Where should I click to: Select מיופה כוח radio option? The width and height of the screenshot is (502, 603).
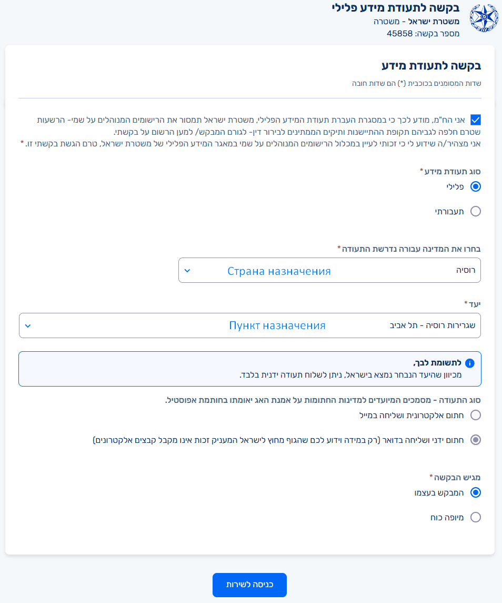coord(476,517)
